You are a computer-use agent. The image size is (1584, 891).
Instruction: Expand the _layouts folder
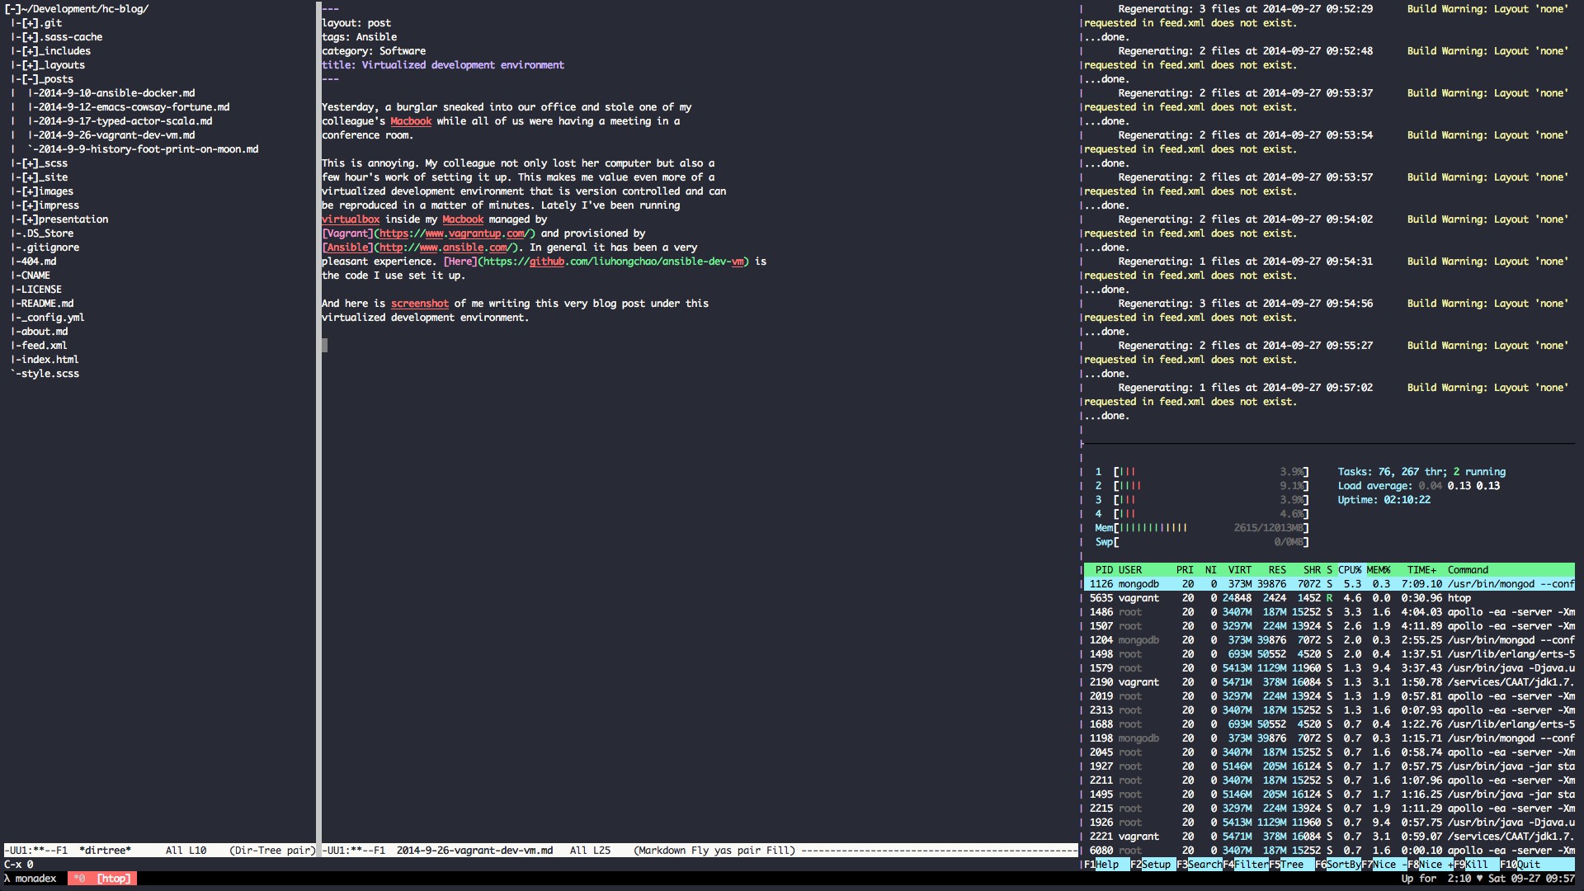(x=30, y=65)
